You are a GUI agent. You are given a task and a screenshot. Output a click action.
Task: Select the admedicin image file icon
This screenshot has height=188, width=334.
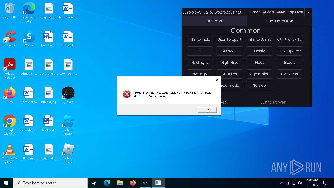29,67
